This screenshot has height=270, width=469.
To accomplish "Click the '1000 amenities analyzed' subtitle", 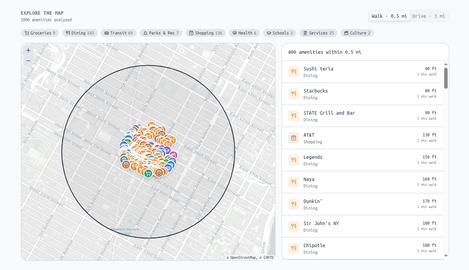I will point(46,20).
